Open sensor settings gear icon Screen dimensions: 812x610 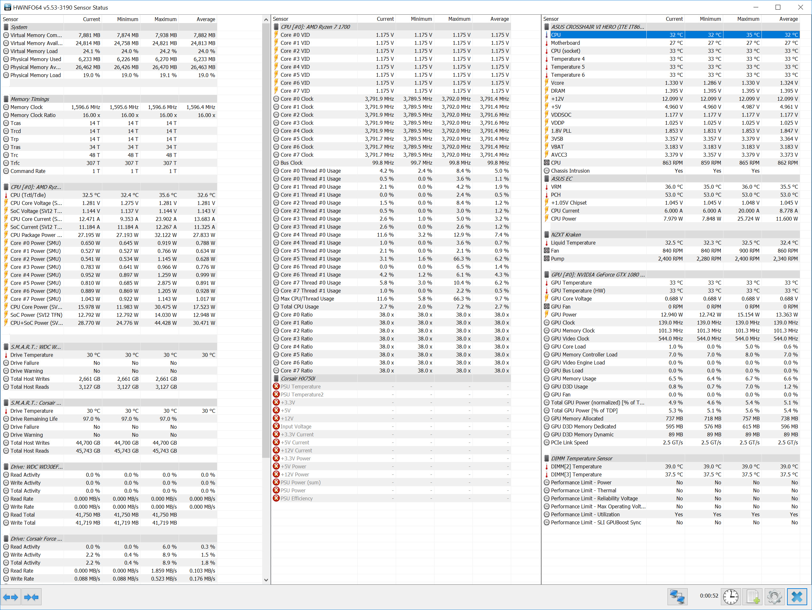pyautogui.click(x=774, y=597)
